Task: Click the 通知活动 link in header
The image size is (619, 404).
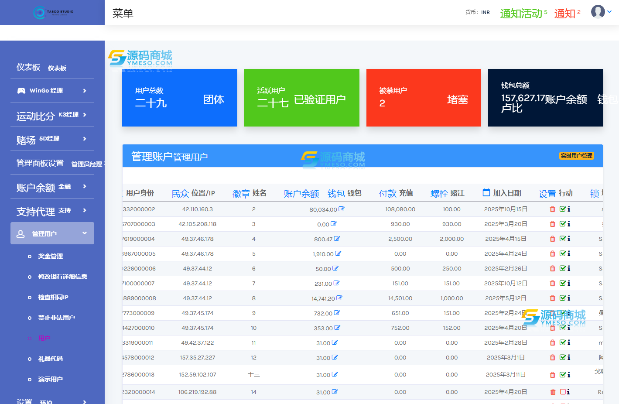Action: pyautogui.click(x=521, y=14)
